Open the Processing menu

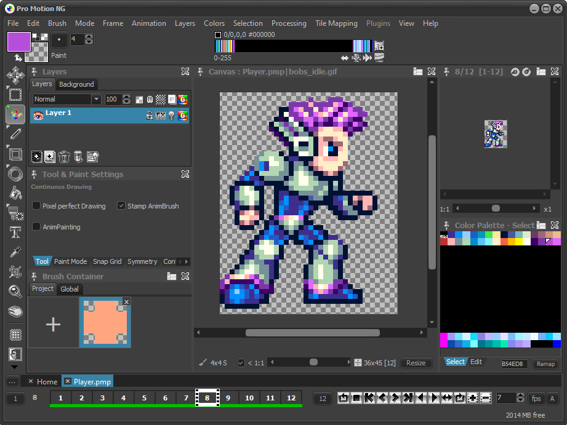point(289,23)
